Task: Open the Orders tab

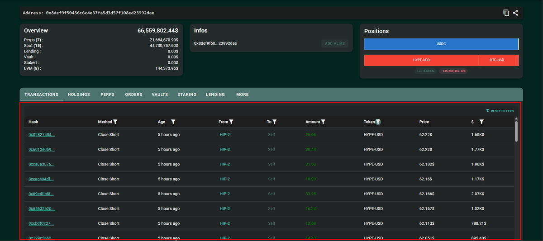Action: [133, 95]
